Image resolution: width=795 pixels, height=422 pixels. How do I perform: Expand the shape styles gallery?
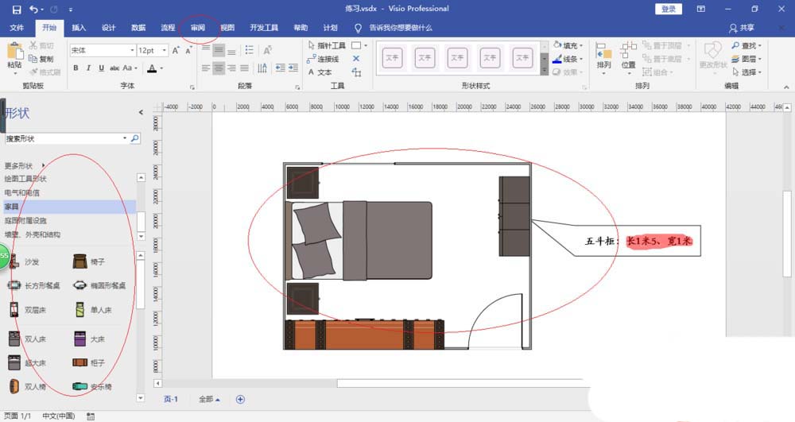pyautogui.click(x=544, y=71)
